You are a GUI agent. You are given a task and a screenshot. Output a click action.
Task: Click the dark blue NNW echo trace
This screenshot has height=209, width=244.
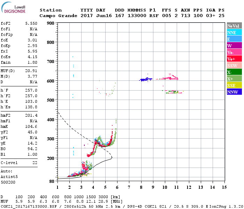click(146, 79)
